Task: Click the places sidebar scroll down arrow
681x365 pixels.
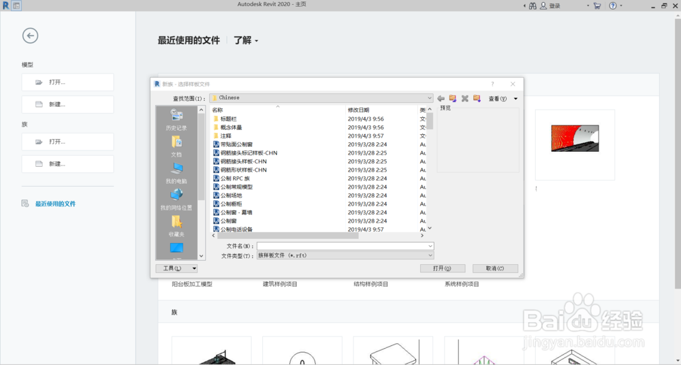Action: click(201, 256)
